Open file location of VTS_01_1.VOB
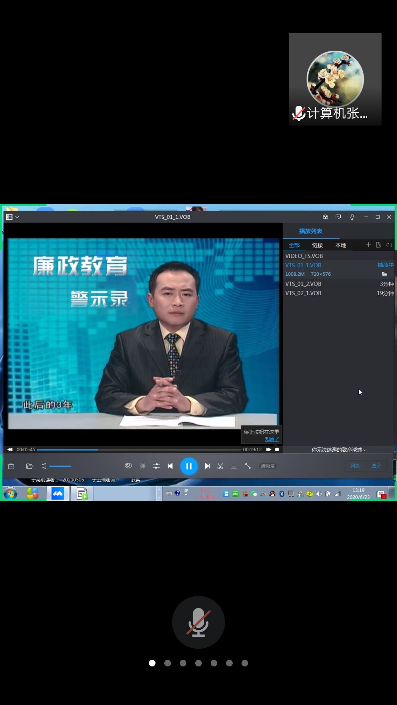The width and height of the screenshot is (397, 705). click(x=385, y=274)
